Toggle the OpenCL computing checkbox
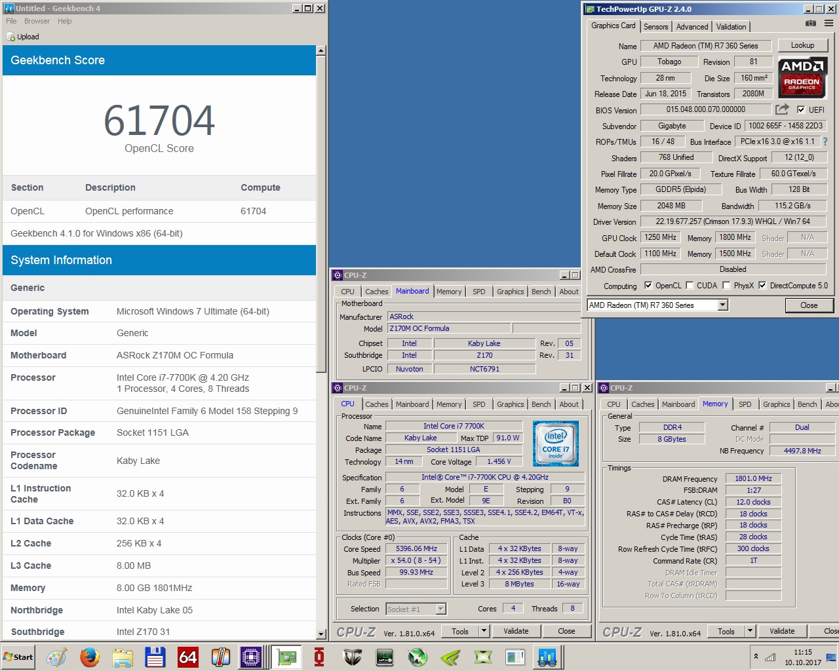The width and height of the screenshot is (839, 671). click(648, 286)
